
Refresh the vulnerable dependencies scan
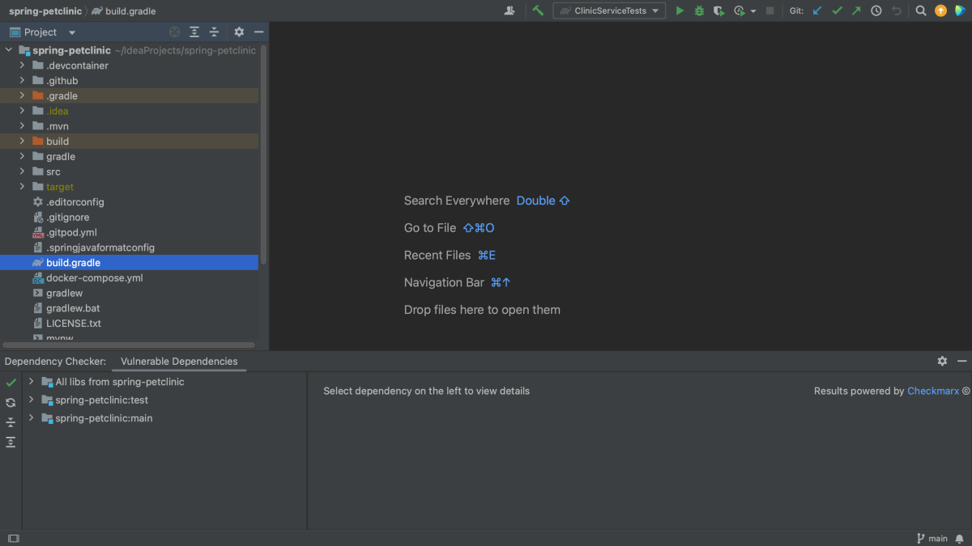[x=10, y=402]
